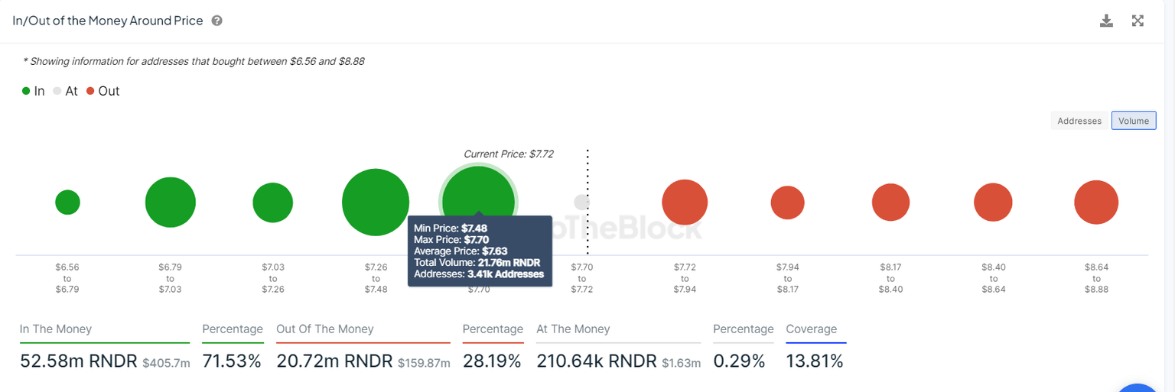Select the $8.40 to $8.64 red bubble
1175x392 pixels.
coord(993,202)
